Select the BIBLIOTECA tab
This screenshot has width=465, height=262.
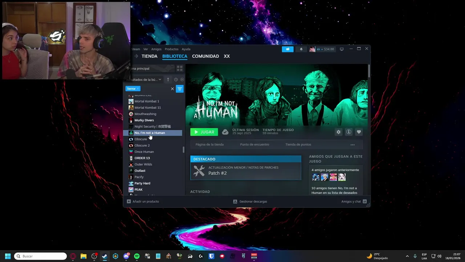point(175,56)
